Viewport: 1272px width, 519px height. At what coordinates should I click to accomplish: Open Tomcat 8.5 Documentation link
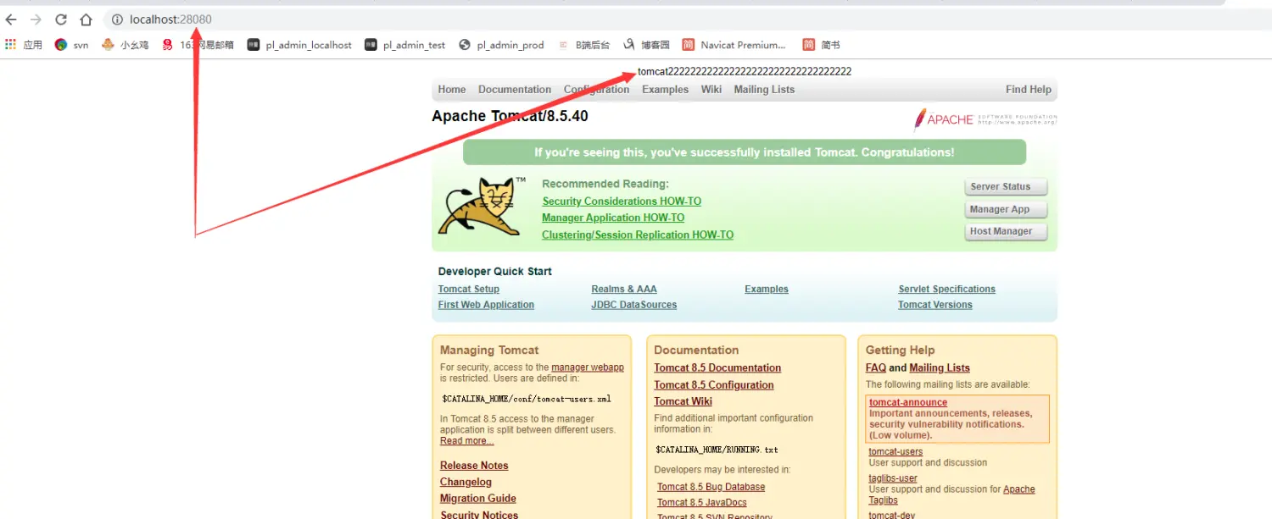tap(717, 368)
